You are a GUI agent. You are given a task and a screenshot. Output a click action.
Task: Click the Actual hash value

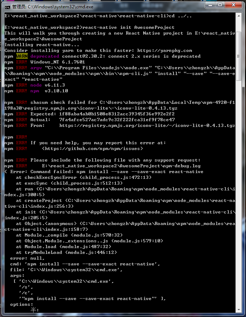(x=117, y=120)
